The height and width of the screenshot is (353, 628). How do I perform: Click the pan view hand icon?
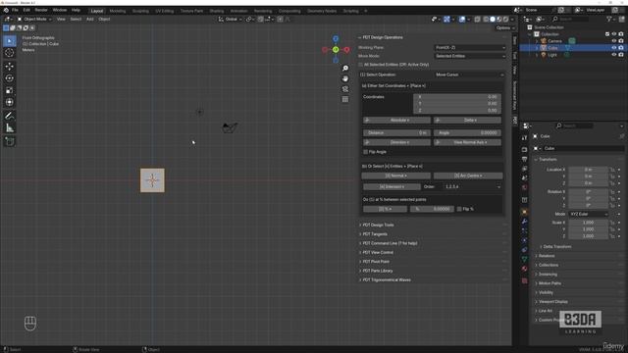(x=345, y=78)
